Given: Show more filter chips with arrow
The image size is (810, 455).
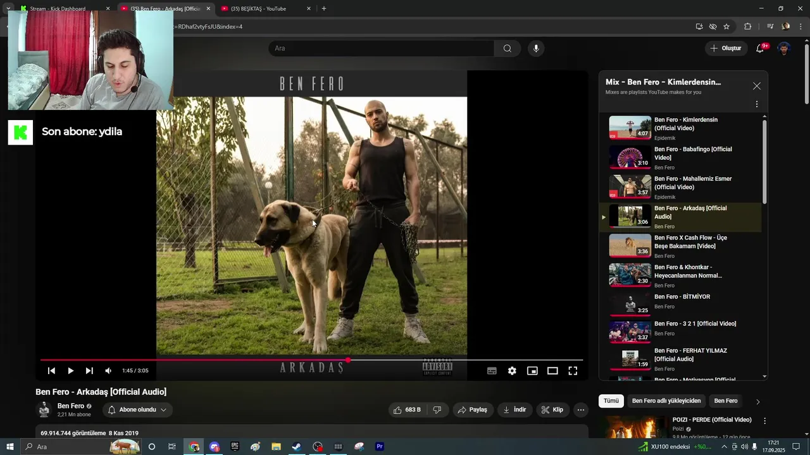Looking at the screenshot, I should pos(757,401).
